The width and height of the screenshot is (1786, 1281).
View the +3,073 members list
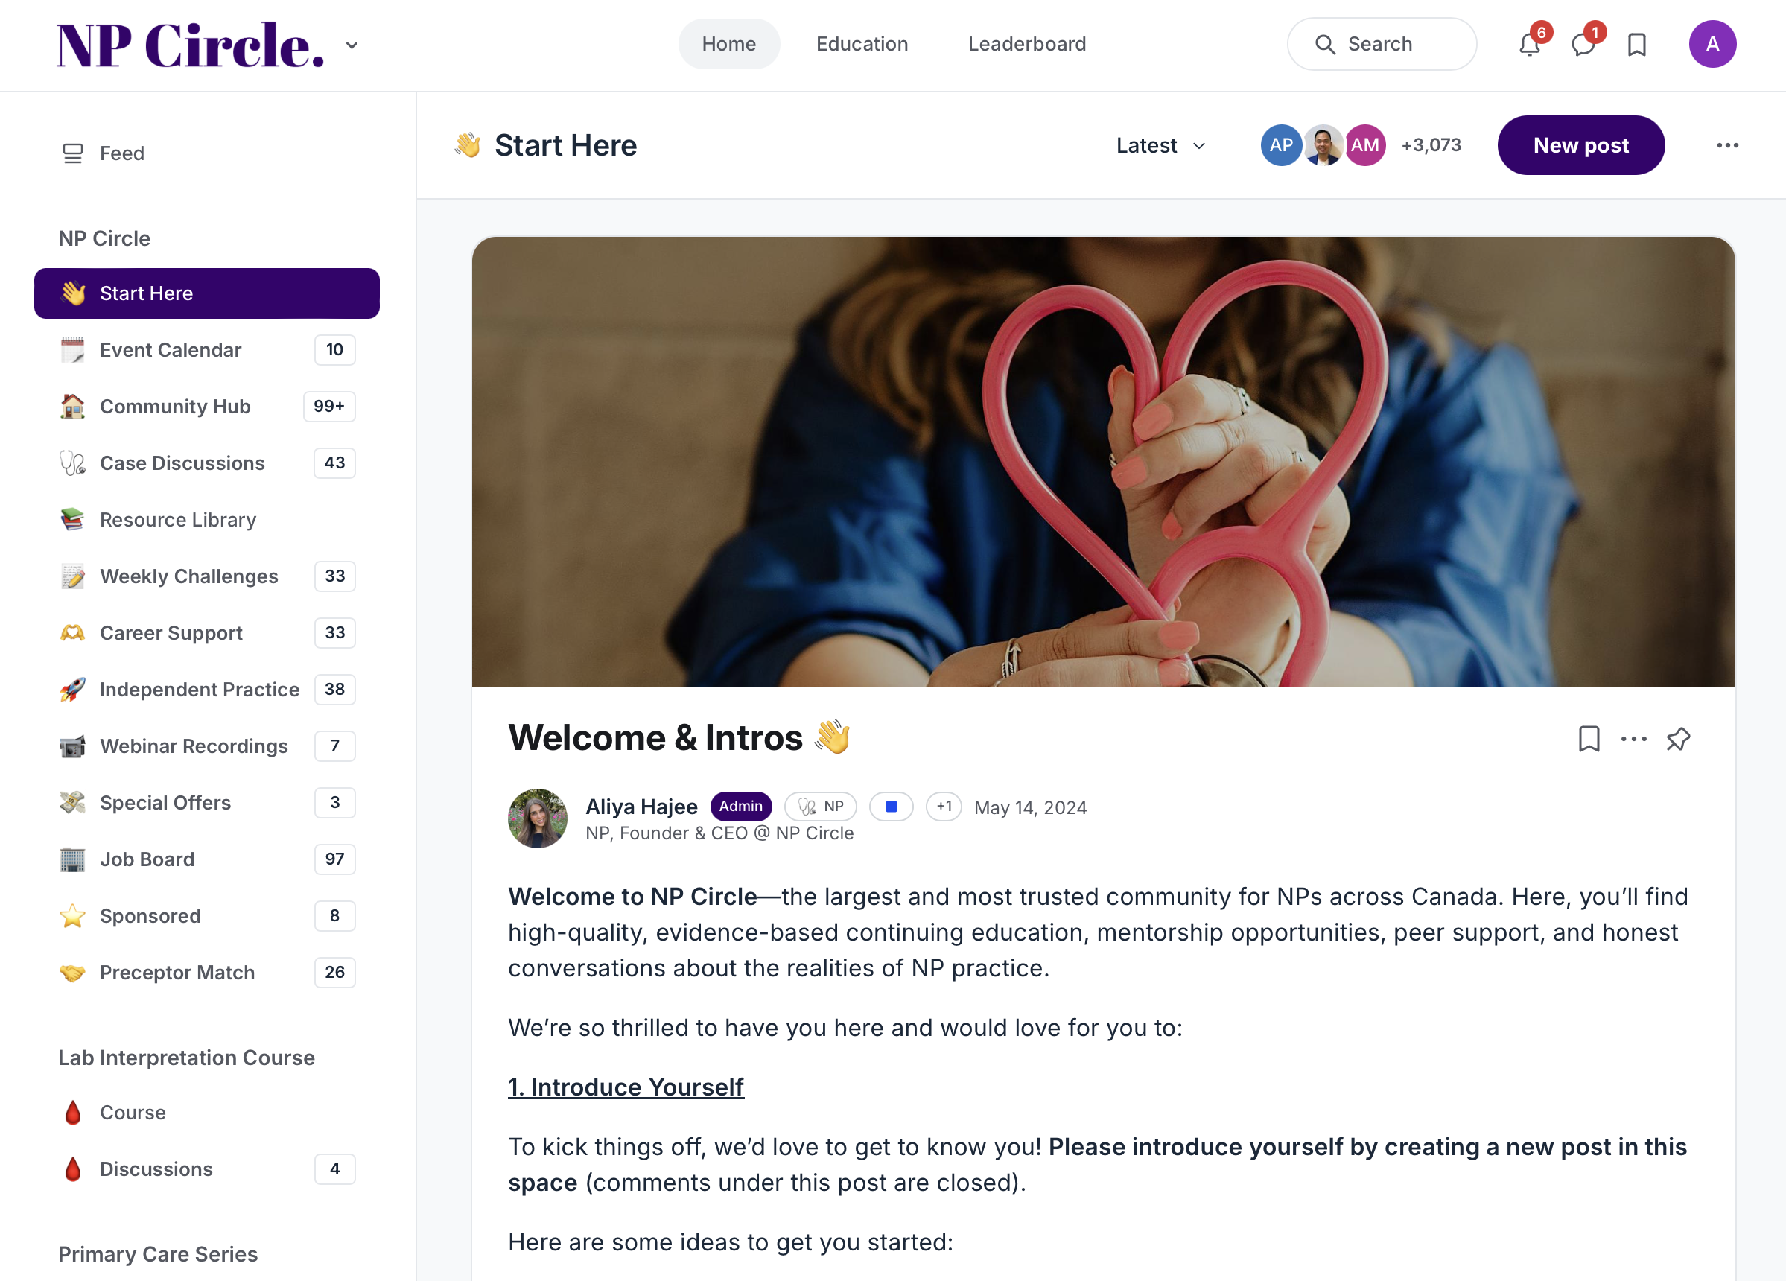[x=1431, y=146]
